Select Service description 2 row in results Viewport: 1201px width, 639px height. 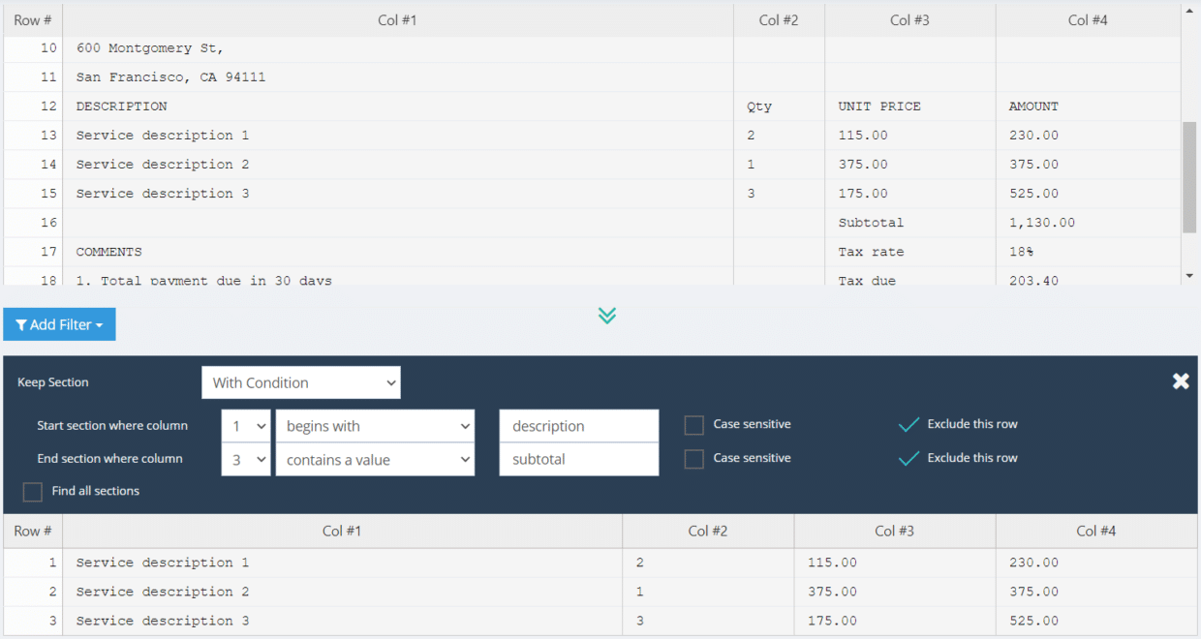pyautogui.click(x=163, y=592)
